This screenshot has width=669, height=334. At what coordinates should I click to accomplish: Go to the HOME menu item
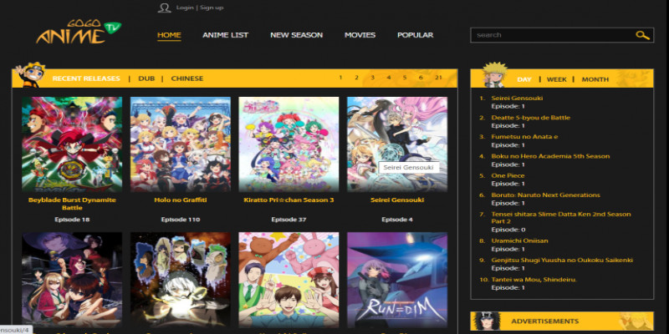(169, 35)
